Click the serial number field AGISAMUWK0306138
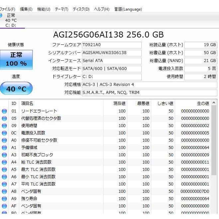Image resolution: width=219 pixels, height=219 pixels. coord(111,53)
